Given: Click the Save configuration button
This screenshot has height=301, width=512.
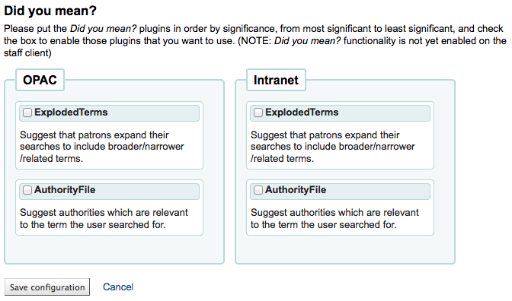Looking at the screenshot, I should coord(47,287).
